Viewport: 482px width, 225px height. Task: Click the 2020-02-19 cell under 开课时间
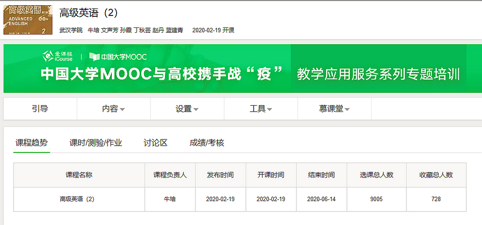[271, 199]
